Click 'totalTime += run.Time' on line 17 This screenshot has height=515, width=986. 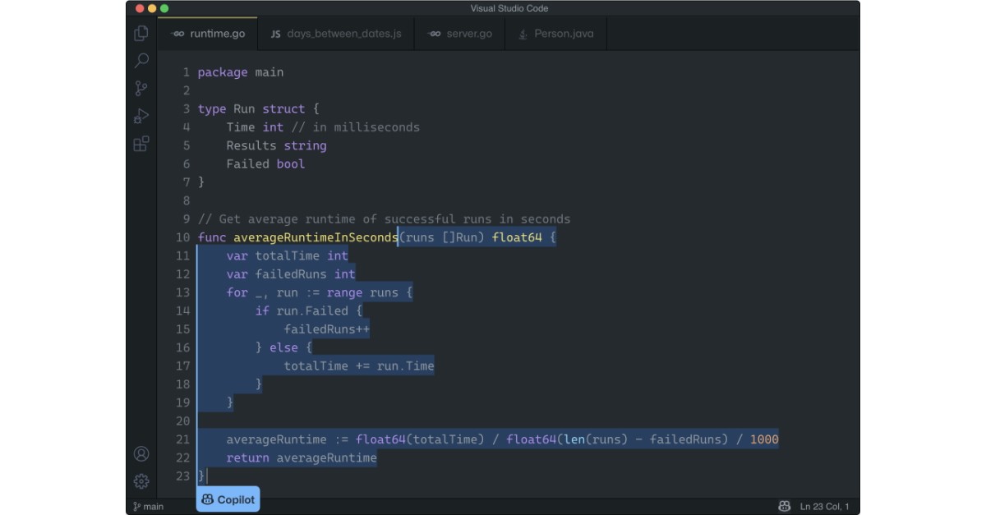[x=359, y=366]
